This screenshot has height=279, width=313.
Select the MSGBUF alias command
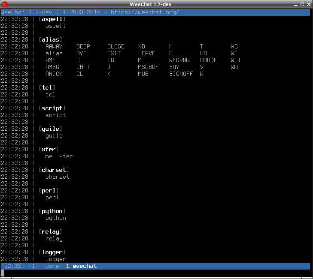click(148, 67)
